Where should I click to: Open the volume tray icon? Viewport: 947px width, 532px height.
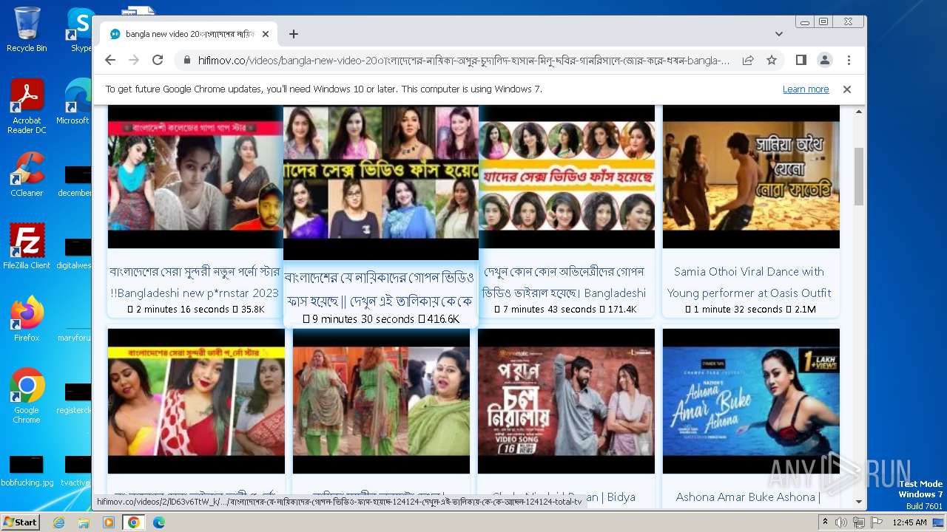pos(841,522)
